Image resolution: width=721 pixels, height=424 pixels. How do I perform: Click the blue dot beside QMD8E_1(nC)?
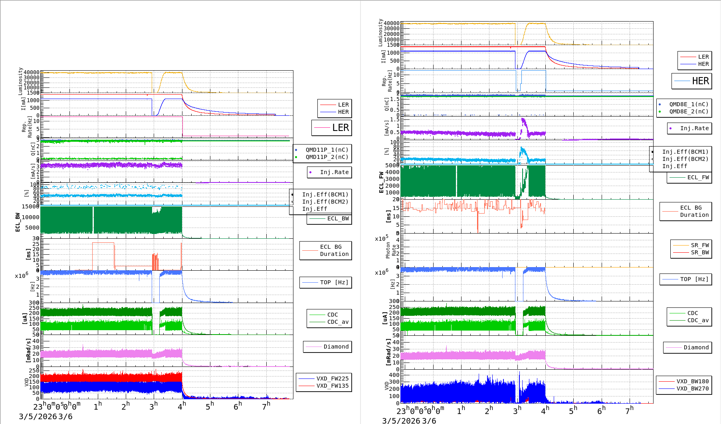point(660,104)
